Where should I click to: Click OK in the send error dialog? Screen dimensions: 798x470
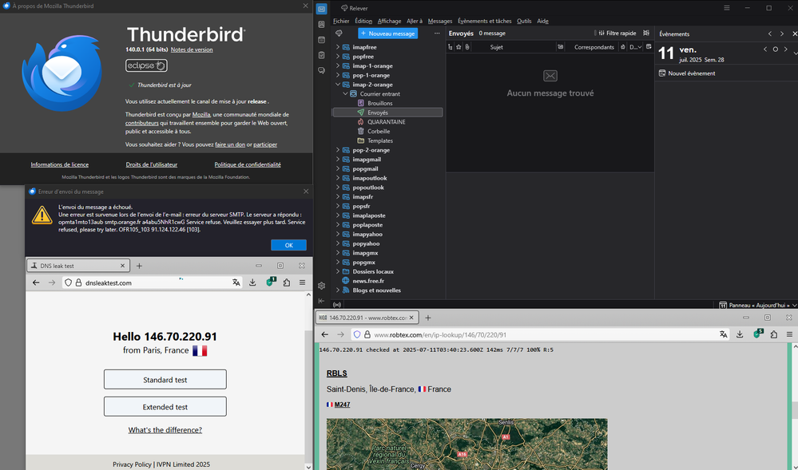(288, 245)
